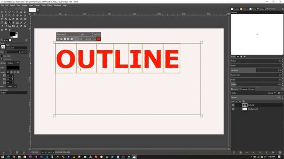
Task: Adjust the layer Opacity slider
Action: 256,97
